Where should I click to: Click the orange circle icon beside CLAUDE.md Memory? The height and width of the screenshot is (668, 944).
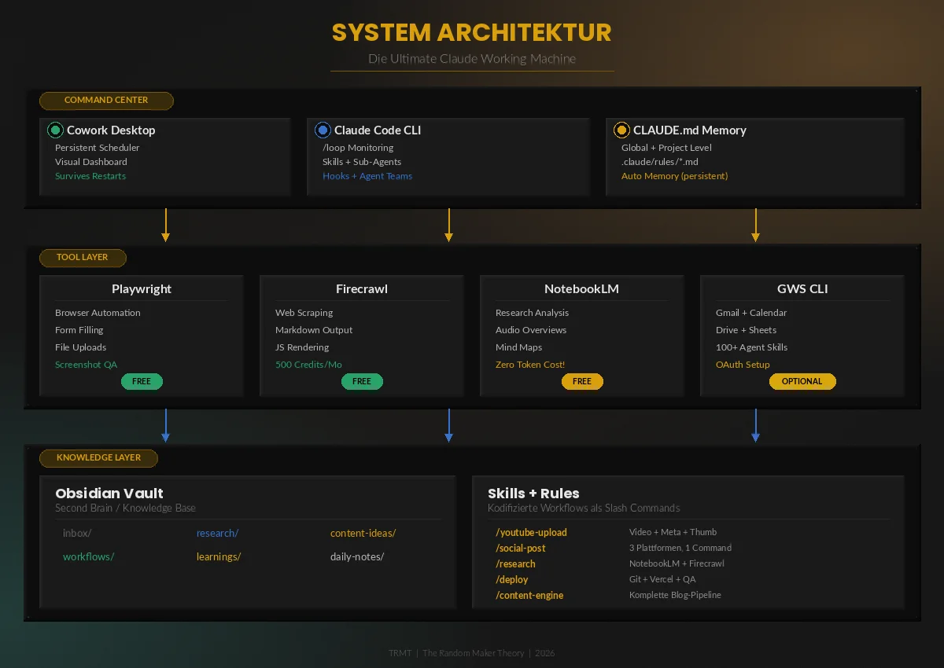[x=621, y=130]
